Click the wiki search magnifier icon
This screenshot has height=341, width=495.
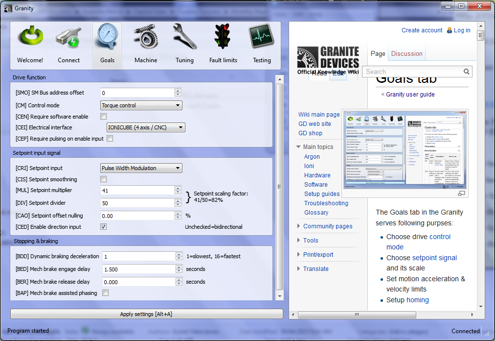coord(466,72)
